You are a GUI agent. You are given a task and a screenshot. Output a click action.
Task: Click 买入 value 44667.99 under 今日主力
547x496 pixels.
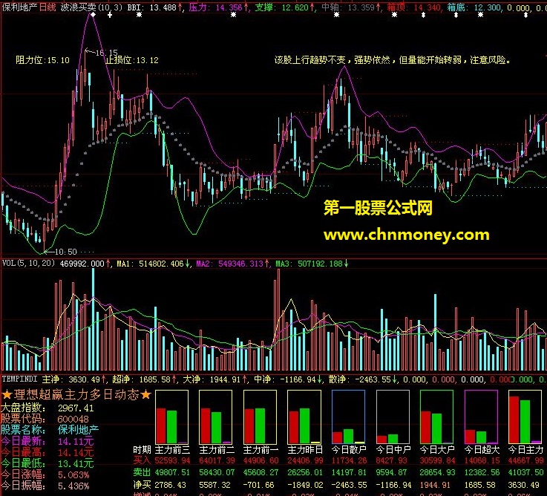tap(525, 461)
